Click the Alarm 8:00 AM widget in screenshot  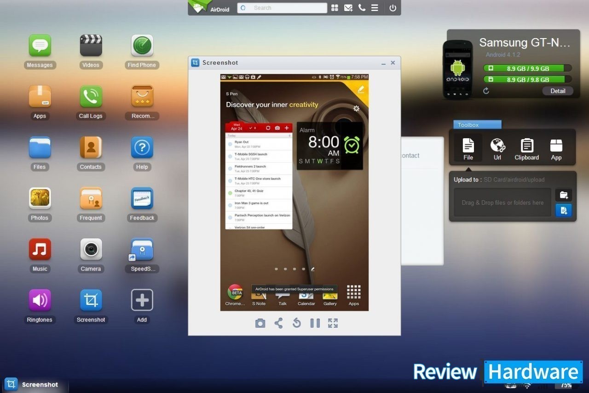coord(329,146)
